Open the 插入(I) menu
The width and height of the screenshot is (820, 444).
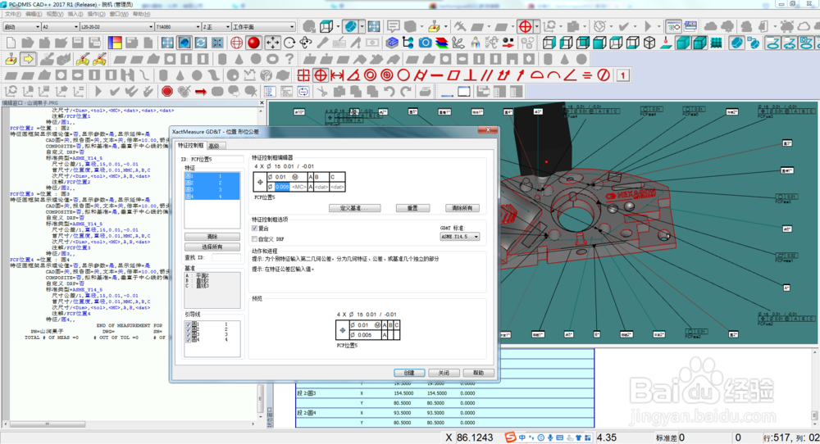(x=75, y=14)
